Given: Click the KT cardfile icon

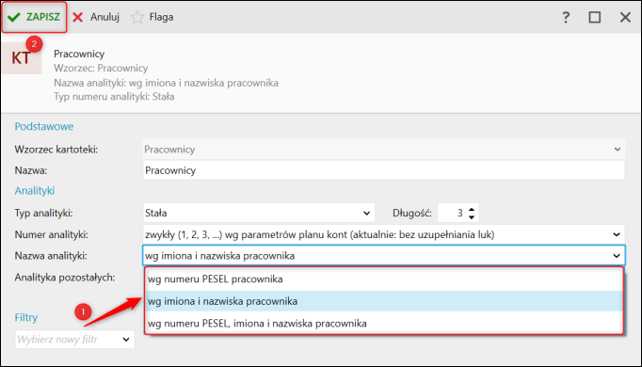Looking at the screenshot, I should (22, 57).
